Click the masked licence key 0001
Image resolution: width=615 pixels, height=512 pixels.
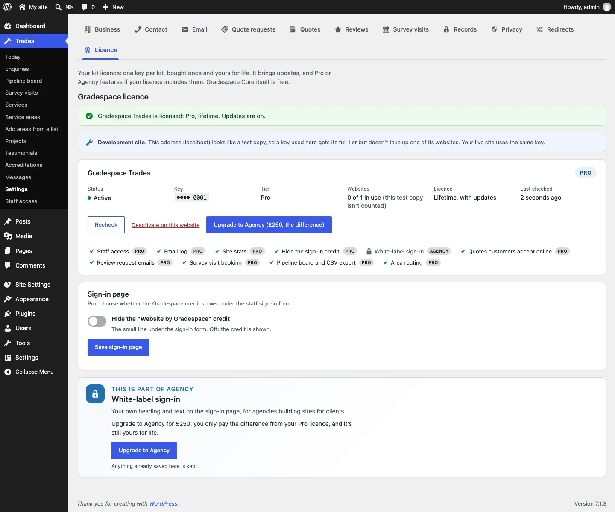point(192,198)
